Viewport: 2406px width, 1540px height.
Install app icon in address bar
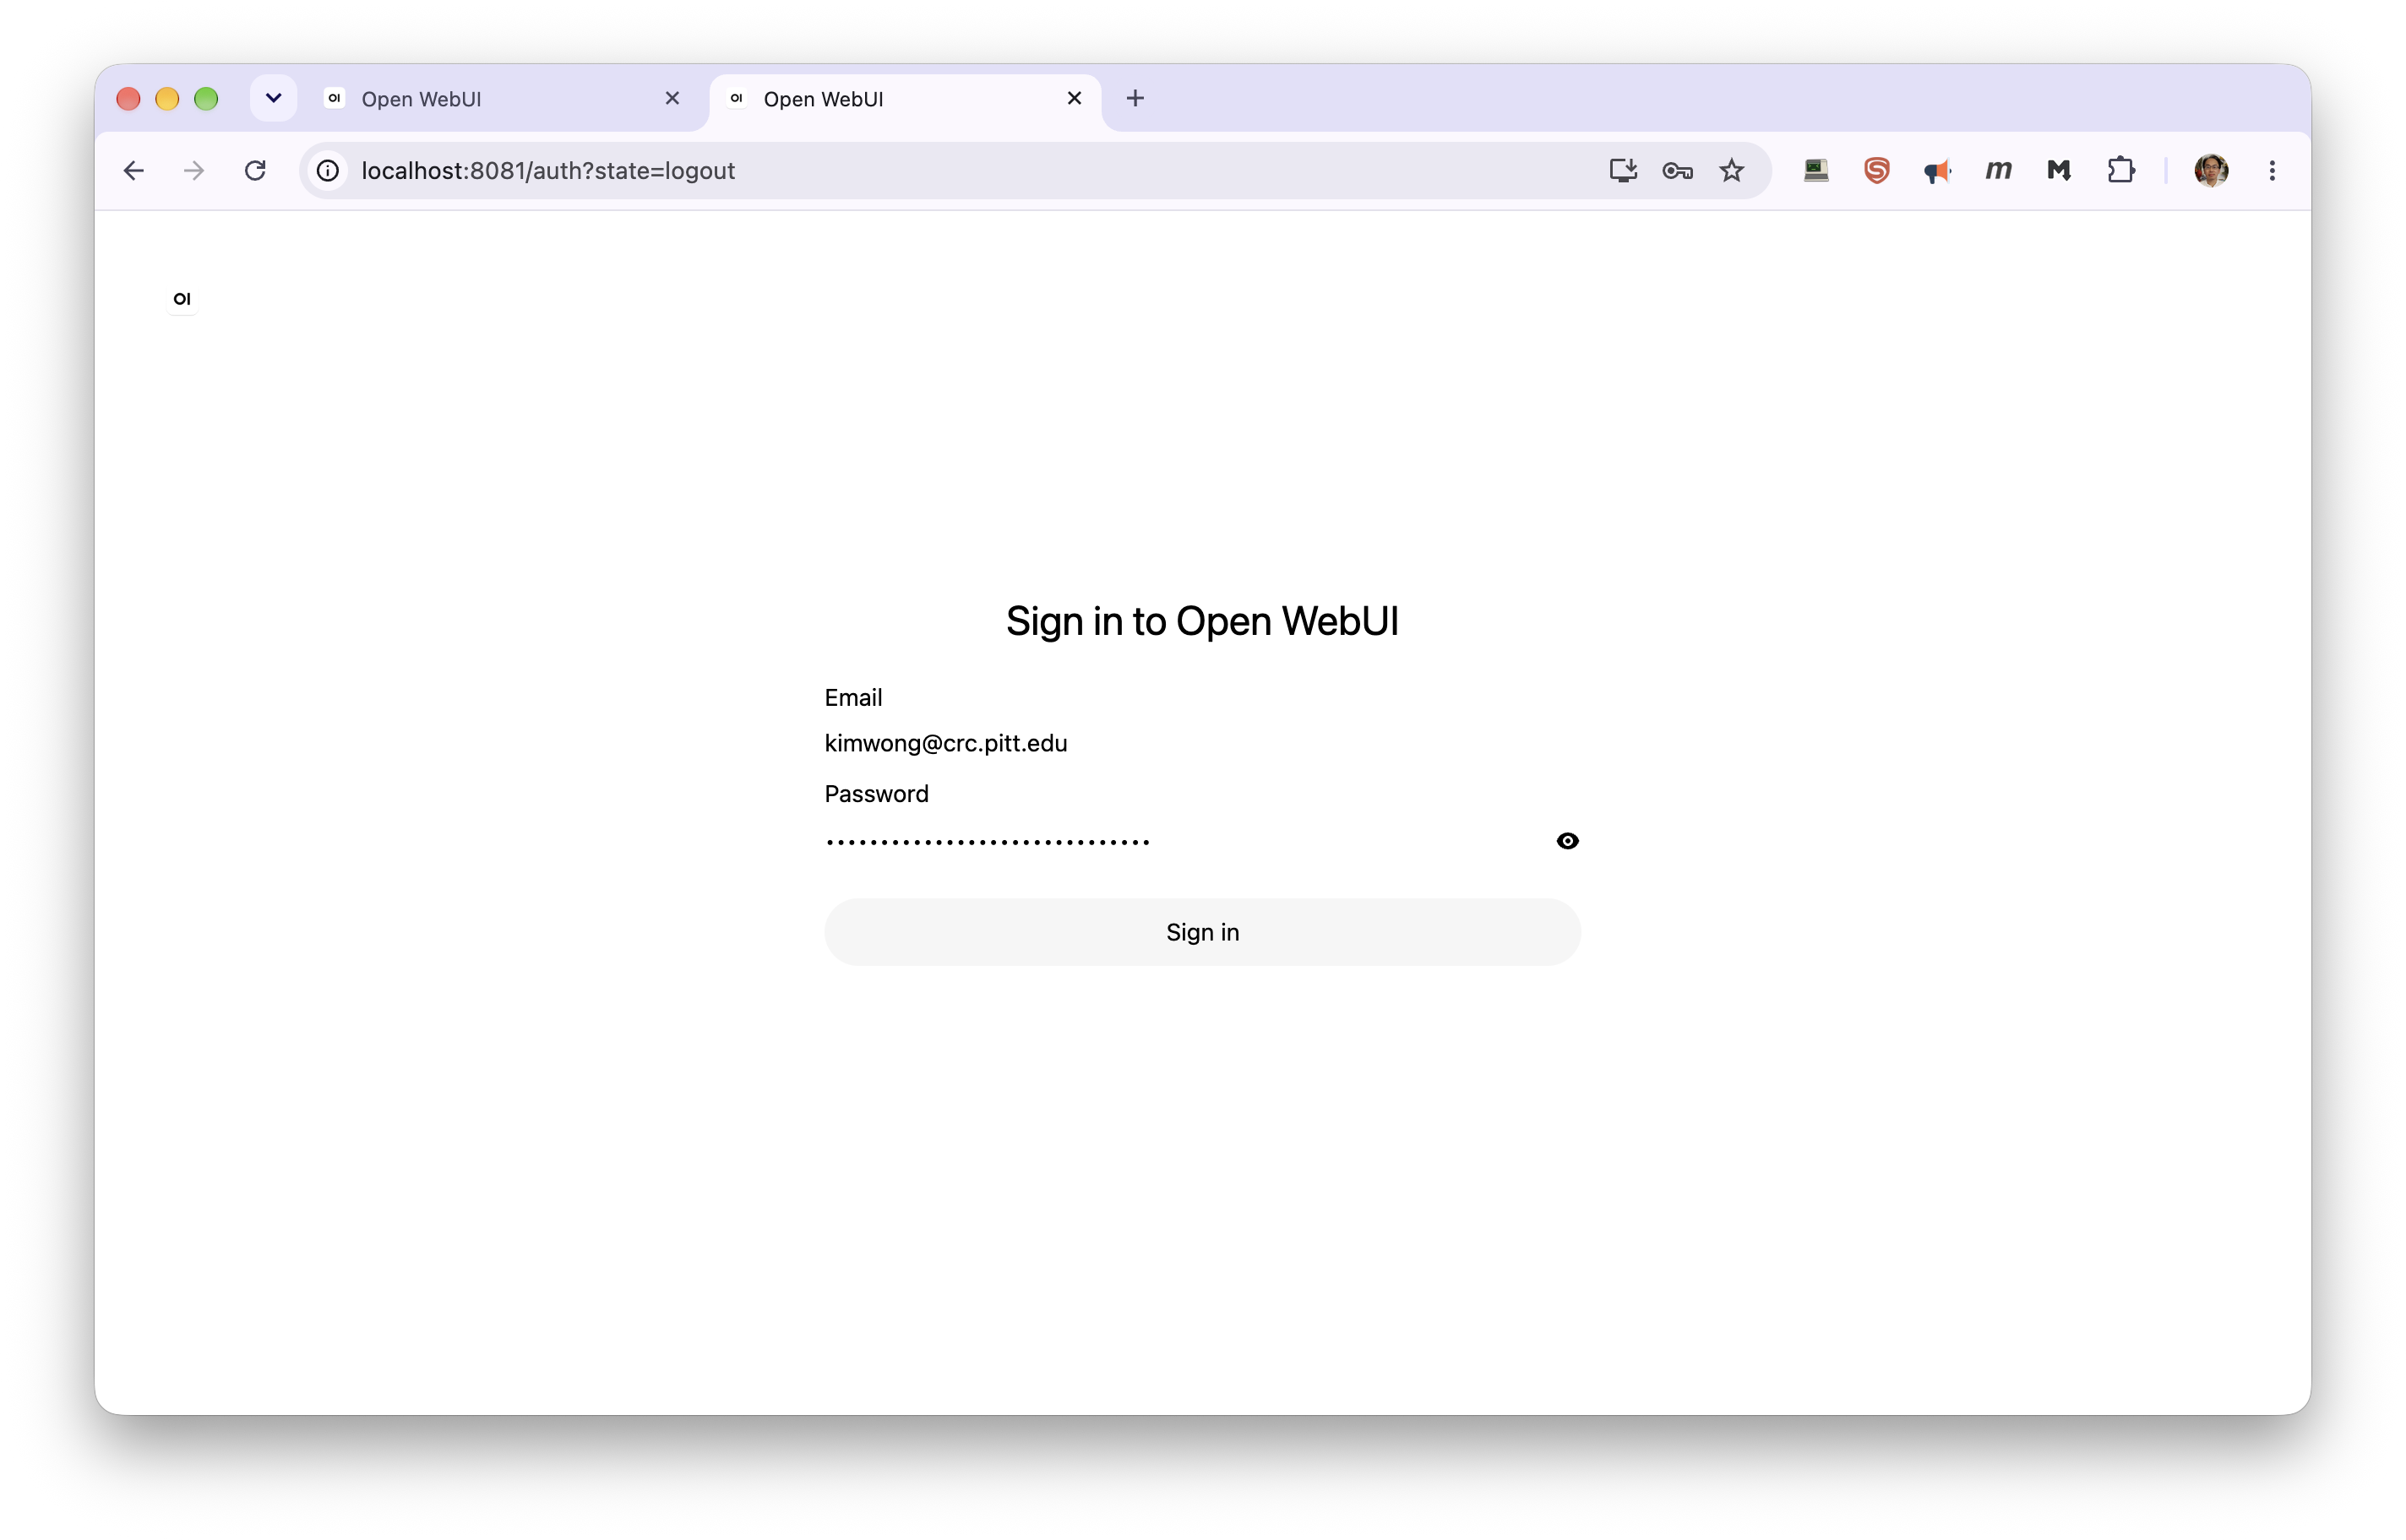(x=1623, y=171)
